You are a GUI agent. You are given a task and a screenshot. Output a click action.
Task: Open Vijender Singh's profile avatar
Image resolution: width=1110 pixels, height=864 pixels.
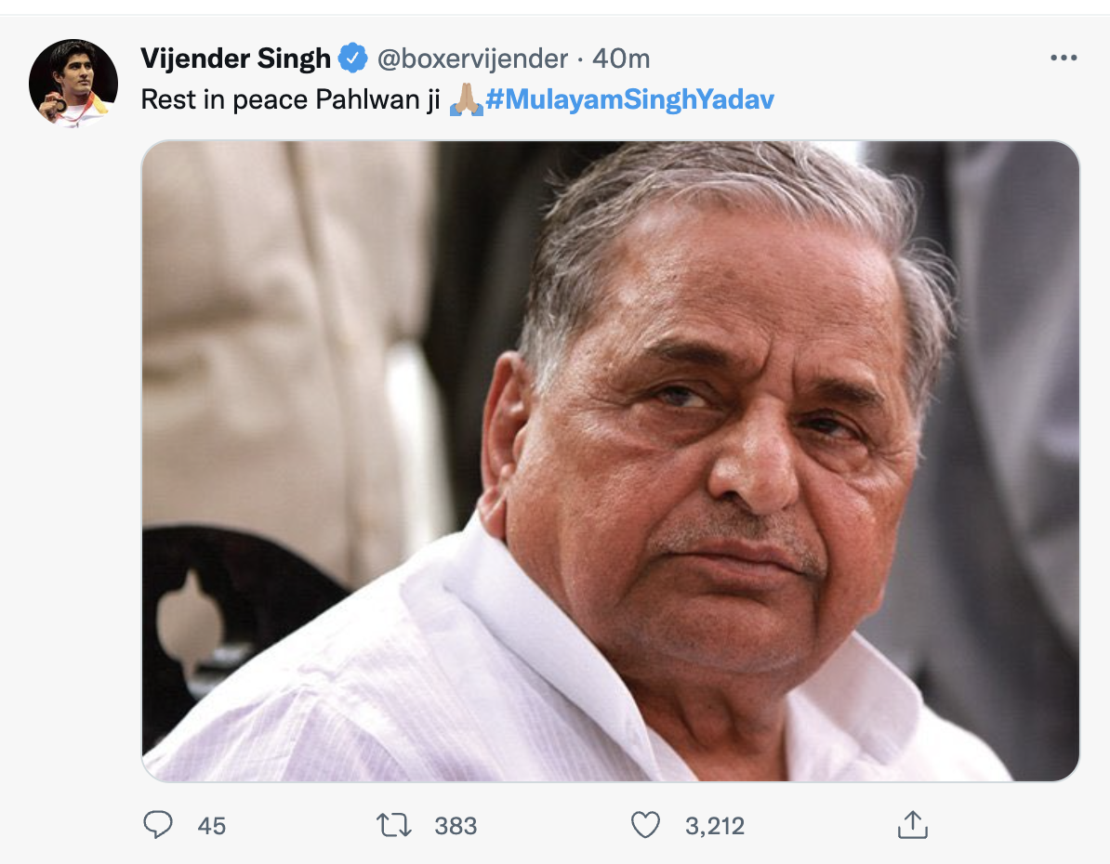[73, 84]
